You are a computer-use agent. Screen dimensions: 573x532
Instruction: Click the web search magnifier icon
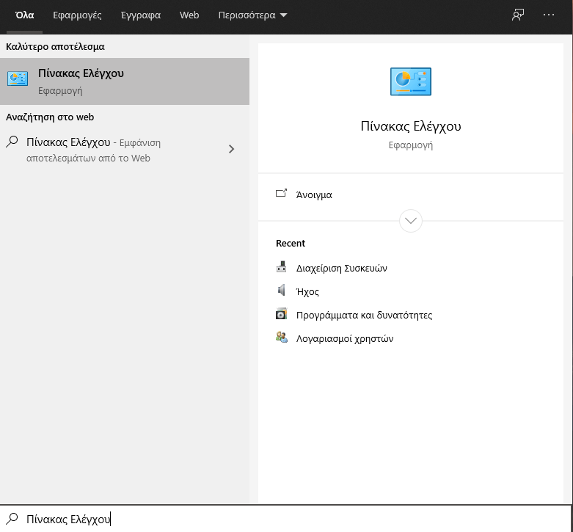(12, 142)
